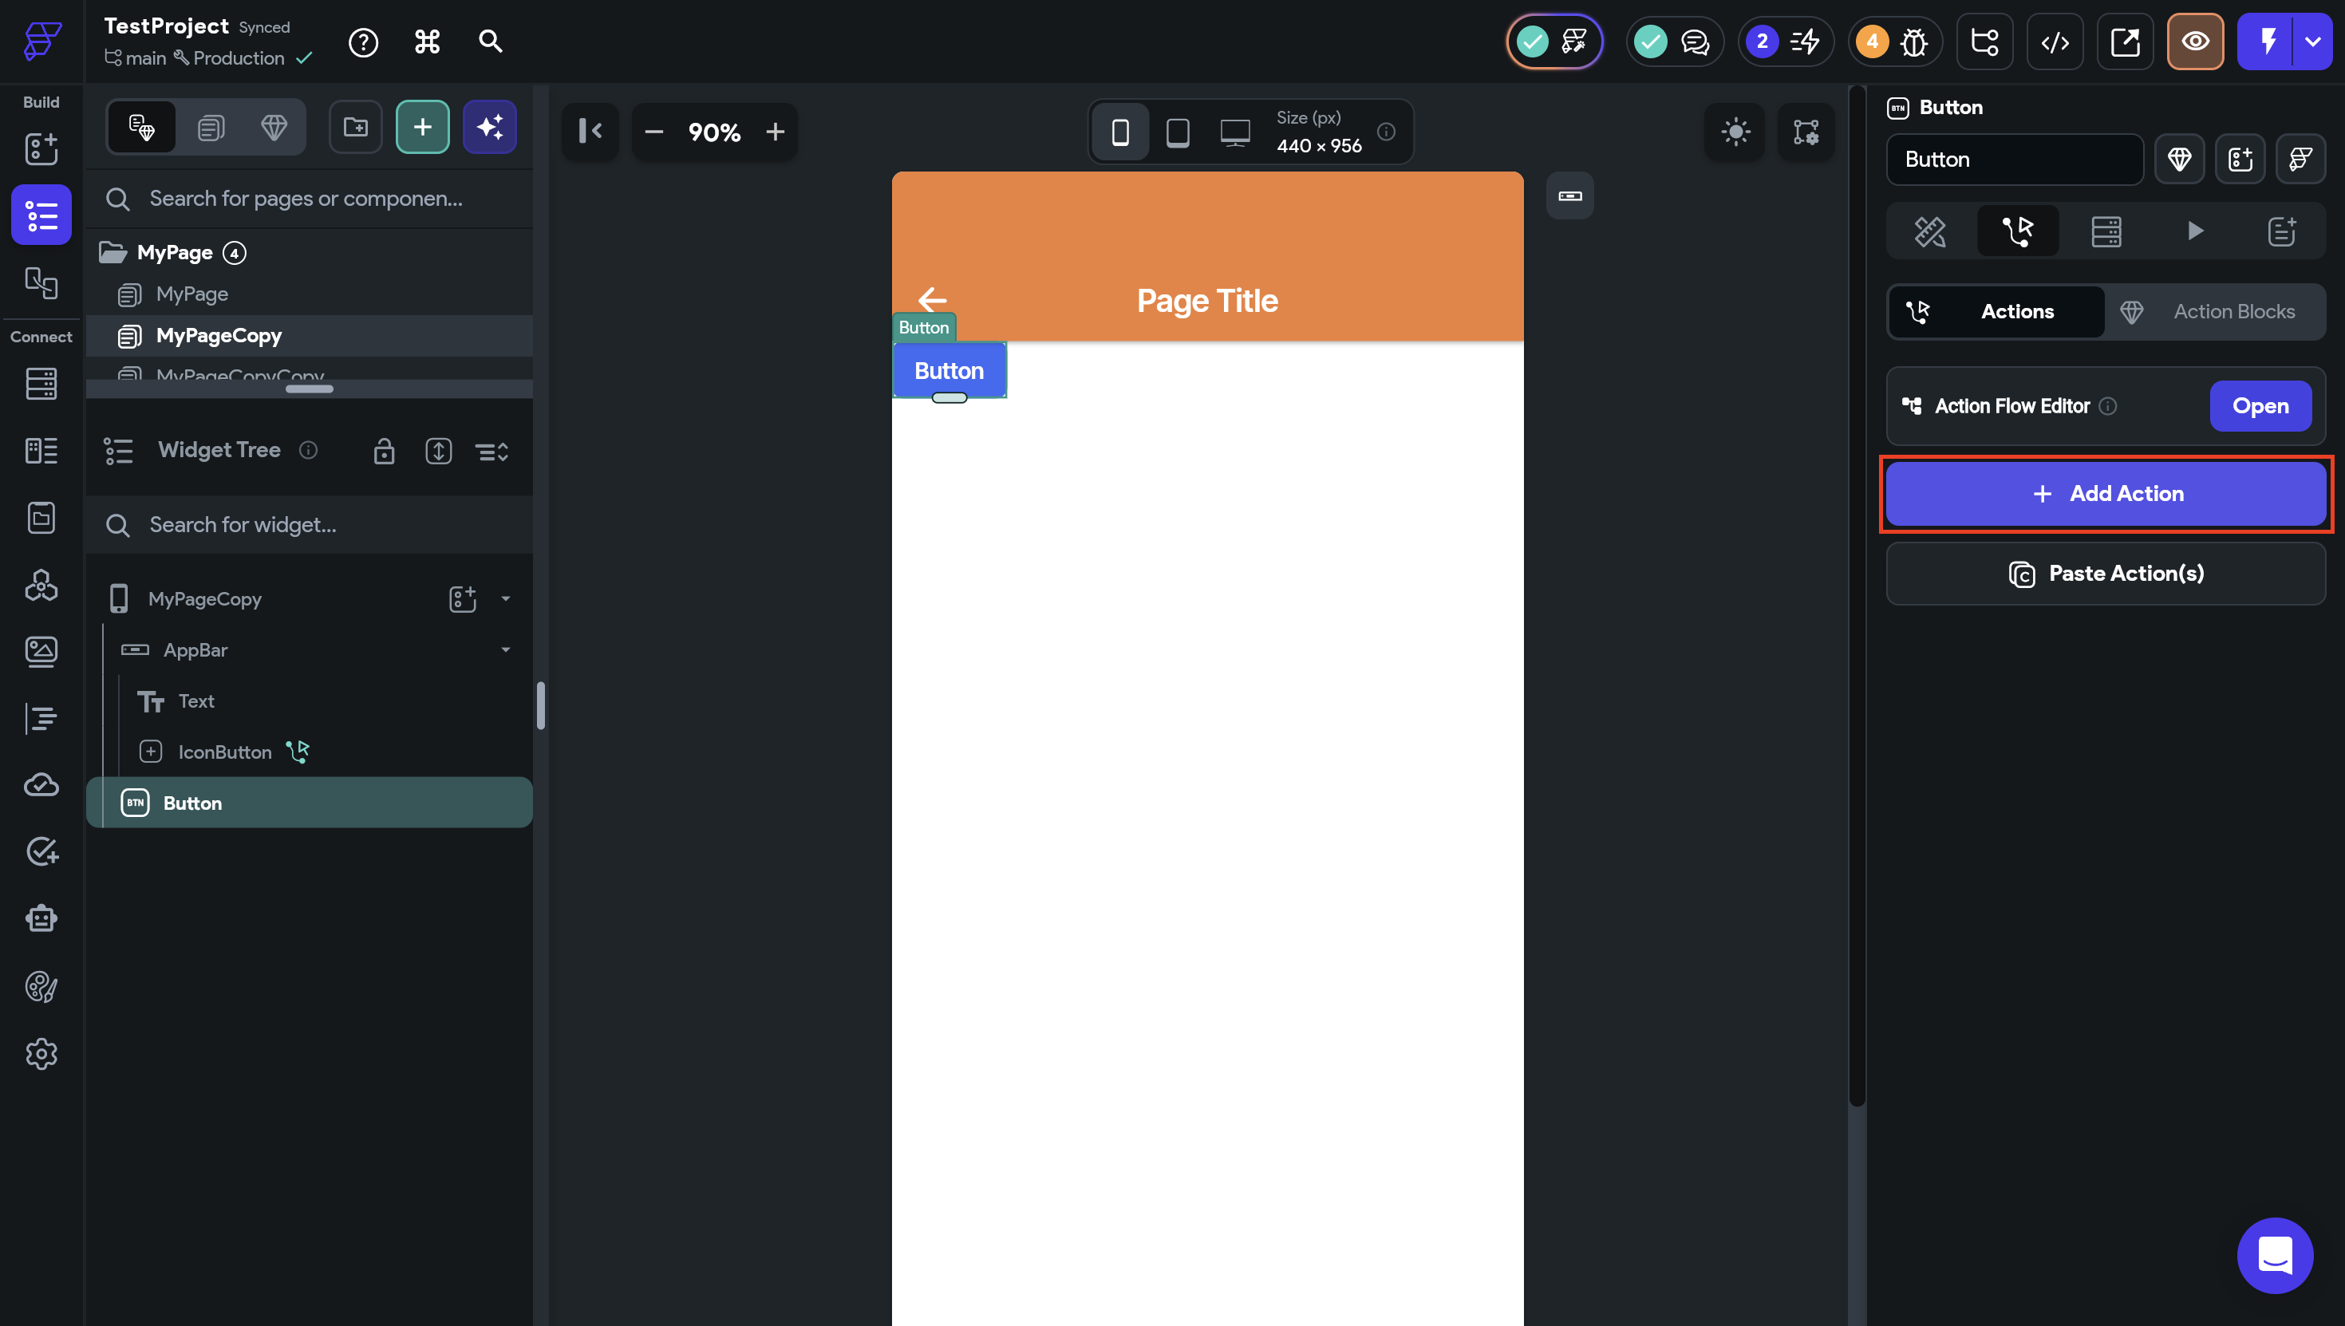
Task: Open the code view icon
Action: click(x=2055, y=42)
